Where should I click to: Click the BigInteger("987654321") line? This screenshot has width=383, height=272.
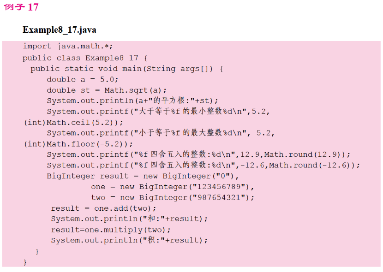click(x=173, y=197)
